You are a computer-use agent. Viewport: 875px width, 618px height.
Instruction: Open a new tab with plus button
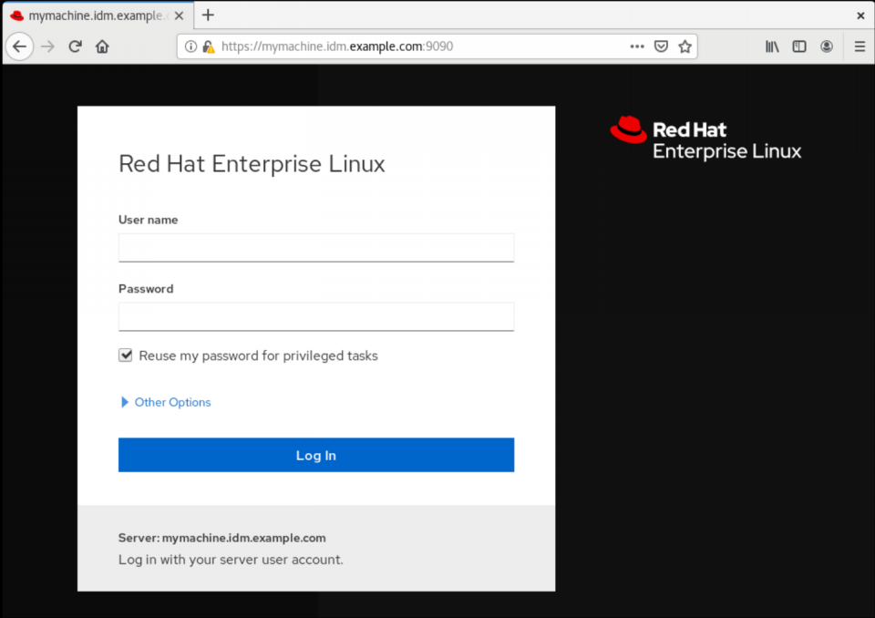pyautogui.click(x=208, y=15)
